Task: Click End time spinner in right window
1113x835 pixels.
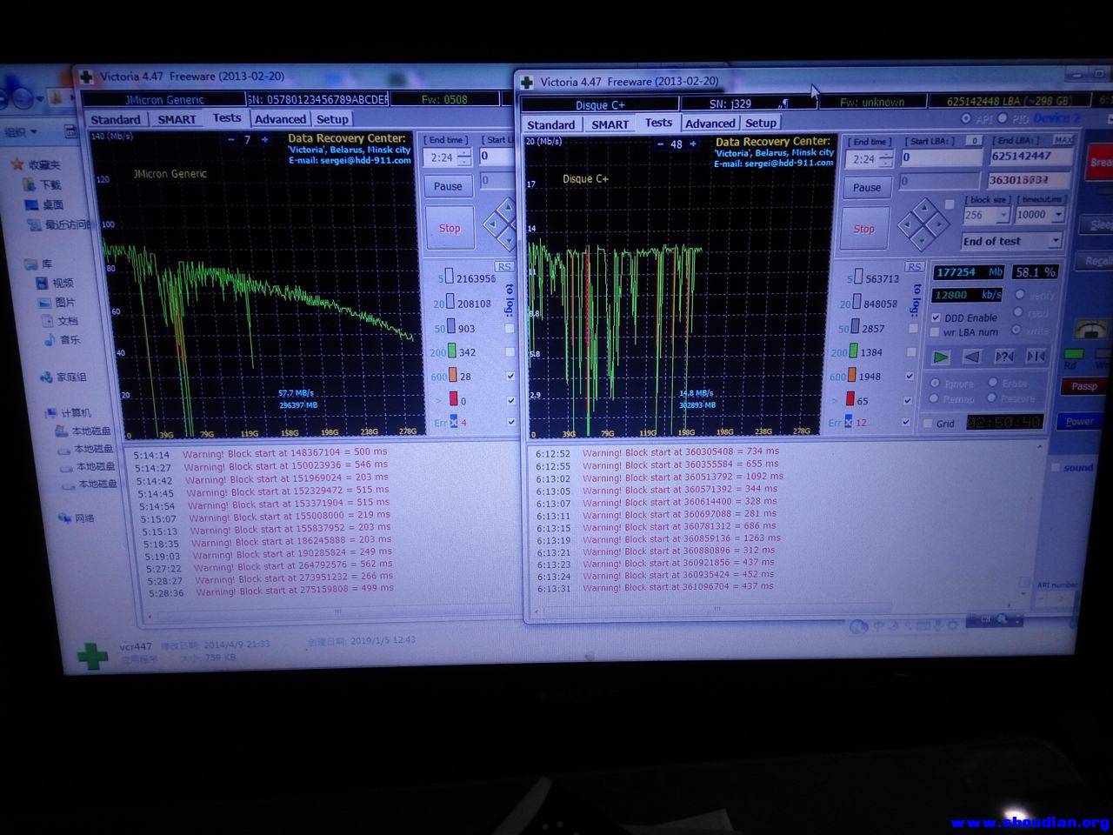Action: (x=885, y=159)
